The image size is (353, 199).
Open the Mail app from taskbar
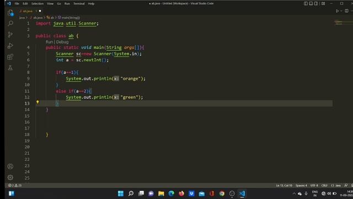(x=202, y=193)
